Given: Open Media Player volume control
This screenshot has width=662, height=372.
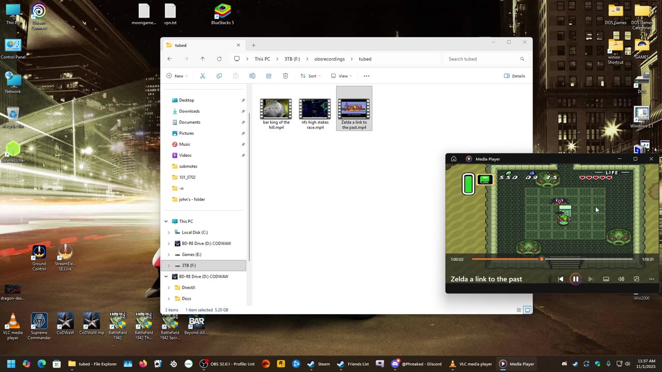Looking at the screenshot, I should [621, 279].
